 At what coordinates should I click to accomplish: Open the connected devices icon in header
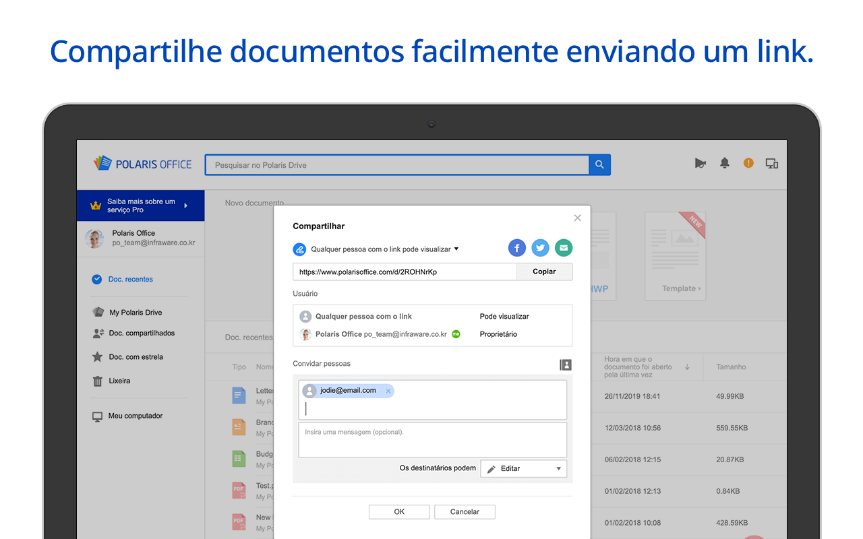coord(772,163)
